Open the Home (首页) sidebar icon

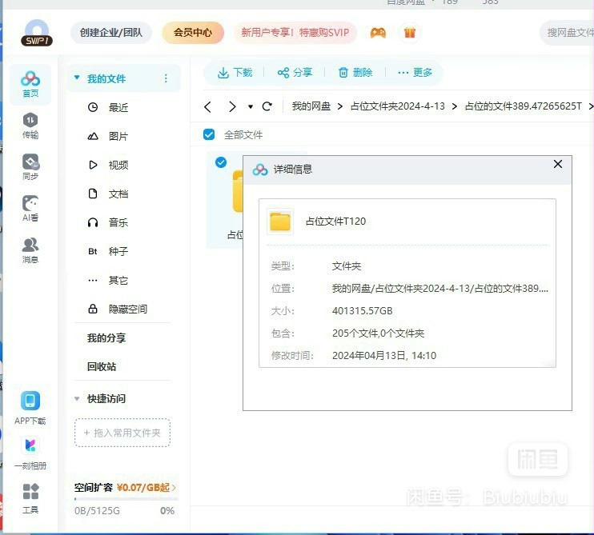click(x=30, y=85)
